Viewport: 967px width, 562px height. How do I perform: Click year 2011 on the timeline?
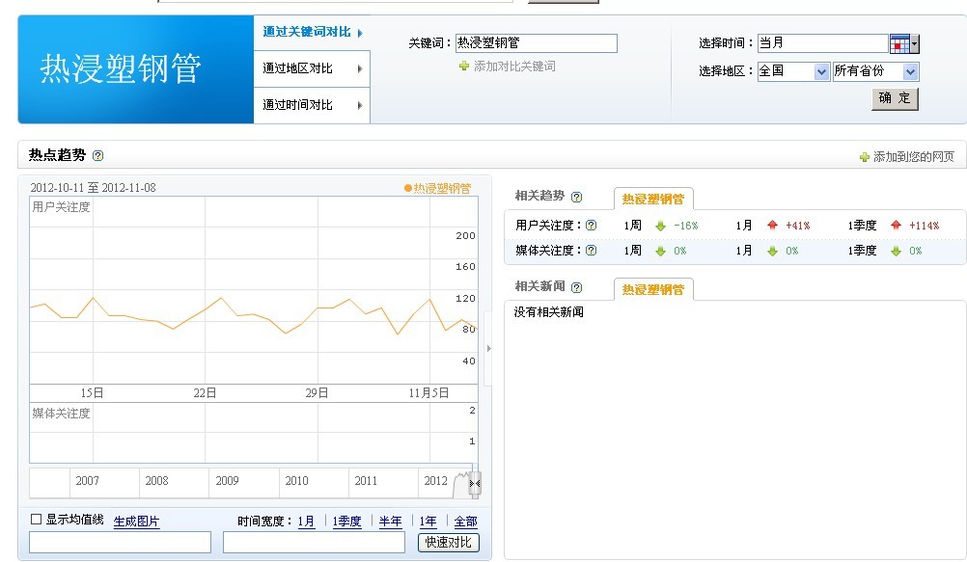[366, 481]
